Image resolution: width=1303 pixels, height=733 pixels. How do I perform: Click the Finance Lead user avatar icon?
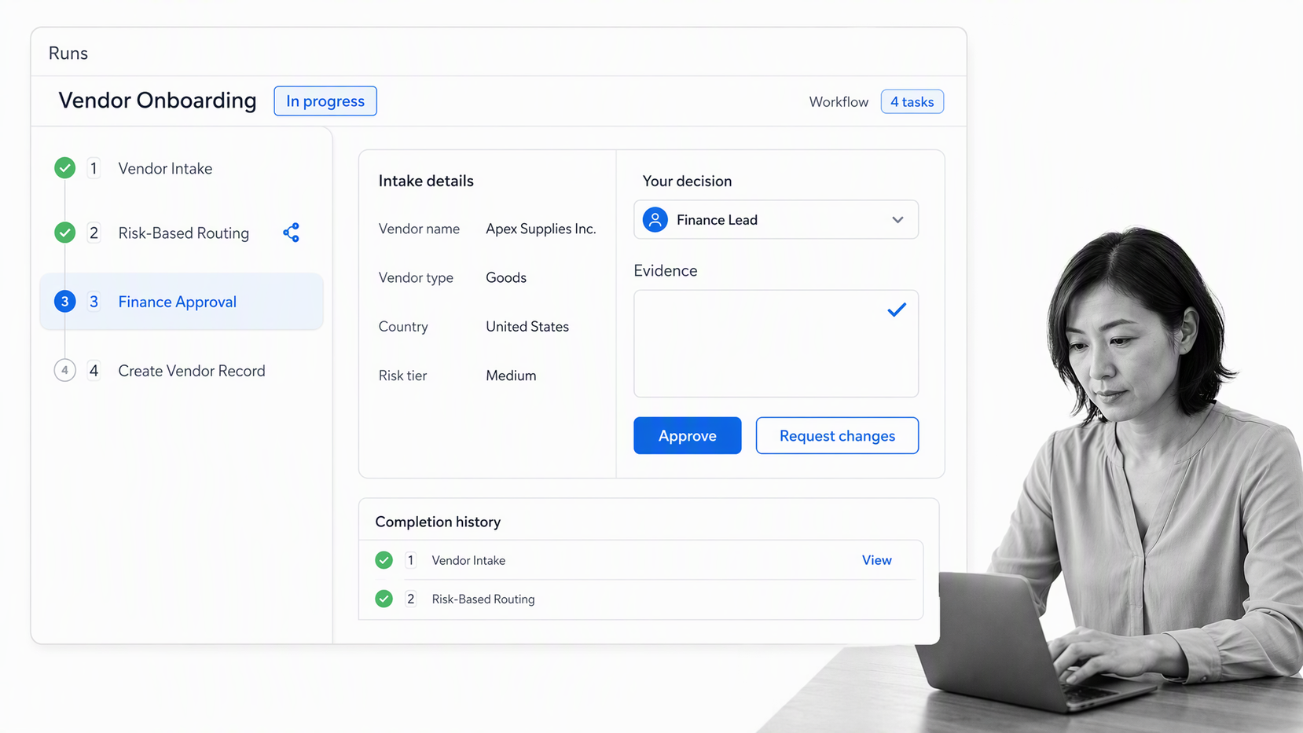(x=655, y=220)
